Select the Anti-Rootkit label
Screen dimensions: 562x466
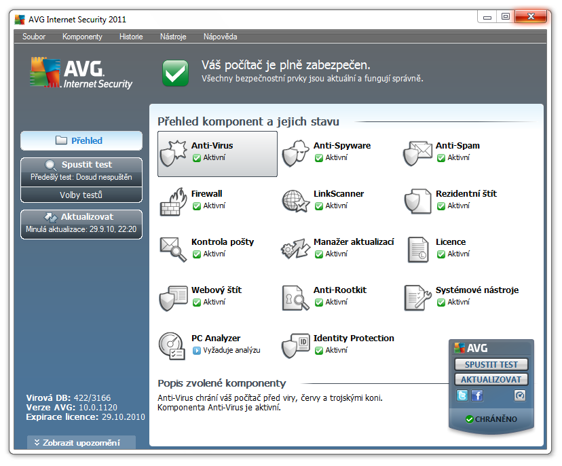(340, 290)
